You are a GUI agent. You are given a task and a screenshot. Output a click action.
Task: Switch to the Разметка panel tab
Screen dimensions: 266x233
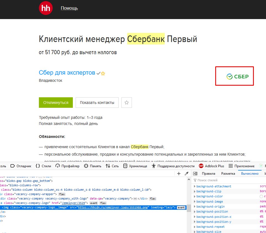(228, 174)
